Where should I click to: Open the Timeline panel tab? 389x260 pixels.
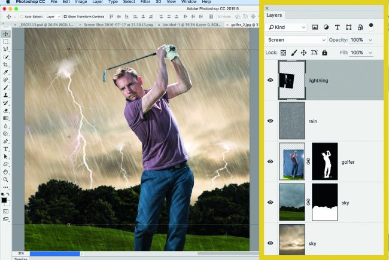click(x=21, y=259)
